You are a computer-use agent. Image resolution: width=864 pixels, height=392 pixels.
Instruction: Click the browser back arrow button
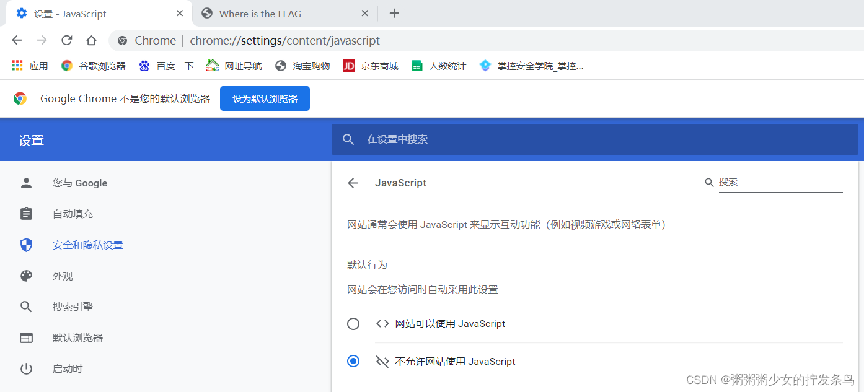pyautogui.click(x=17, y=40)
